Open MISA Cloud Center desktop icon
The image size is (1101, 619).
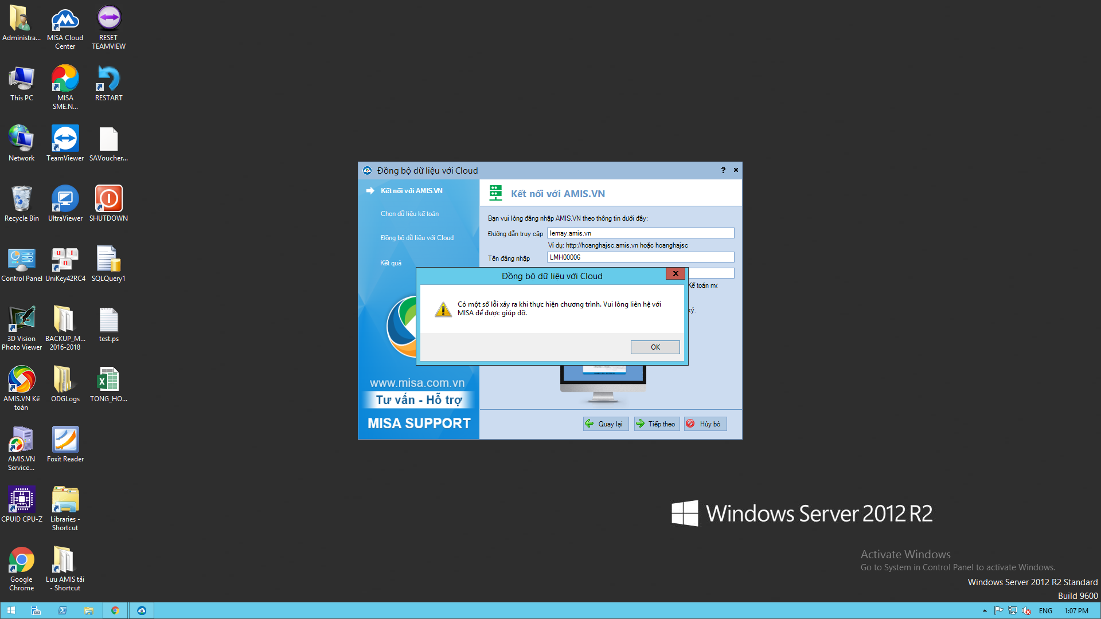(x=65, y=27)
